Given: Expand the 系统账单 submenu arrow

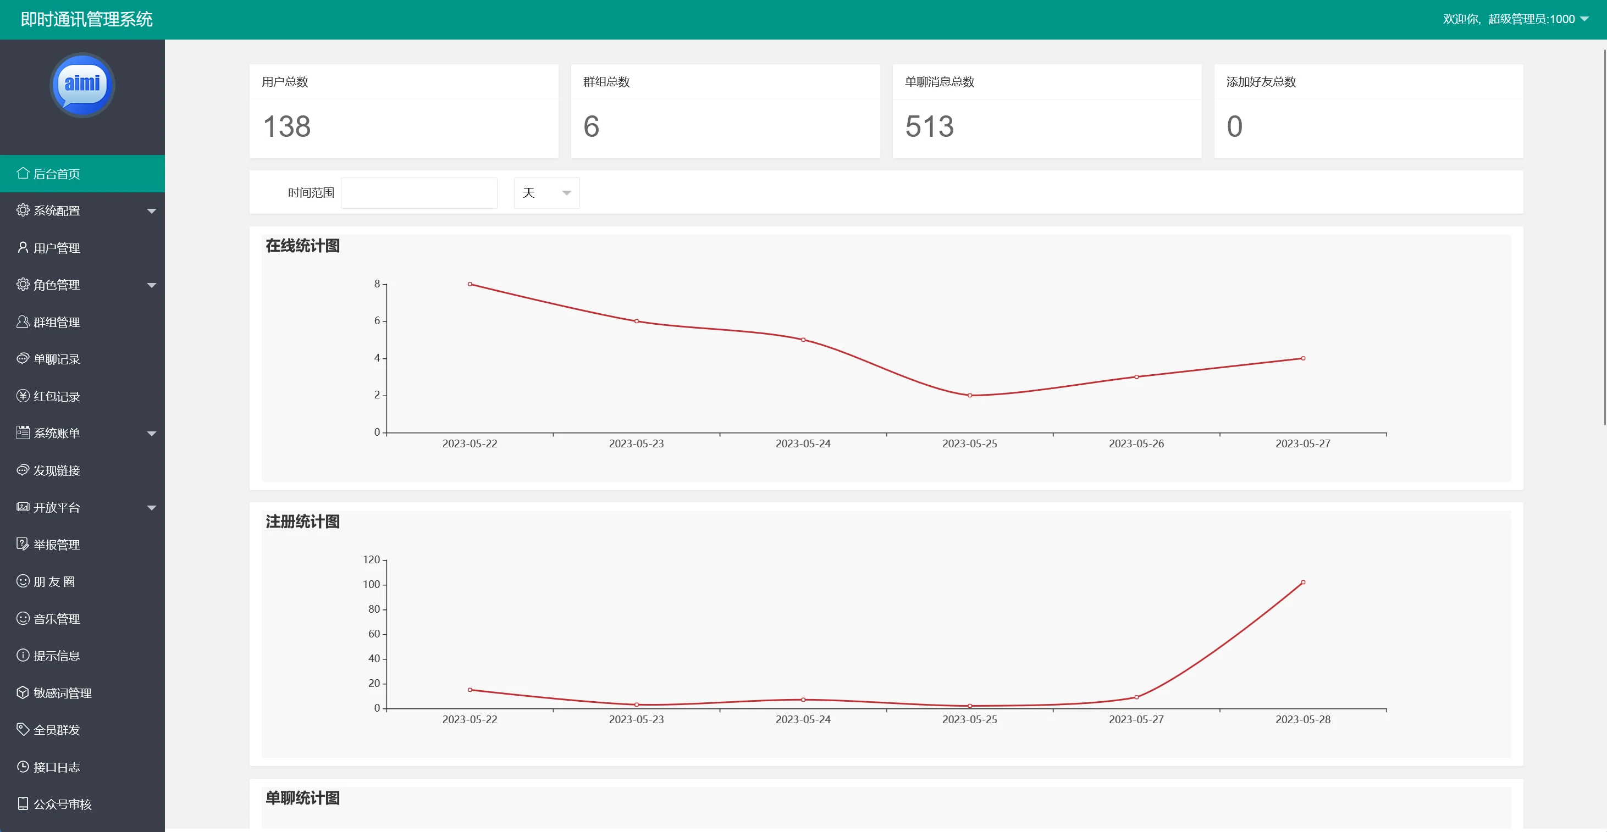Looking at the screenshot, I should click(152, 434).
